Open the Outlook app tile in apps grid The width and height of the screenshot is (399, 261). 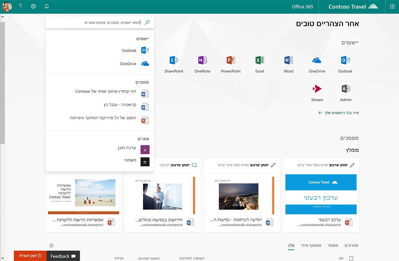coord(345,64)
